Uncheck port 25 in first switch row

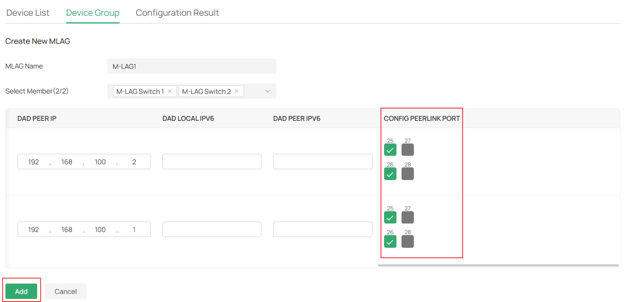point(390,150)
